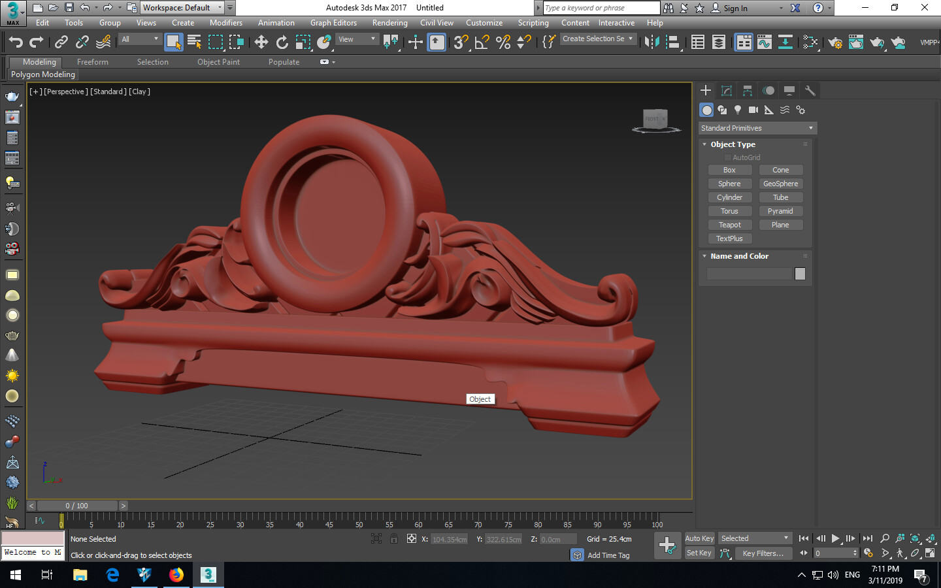Screen dimensions: 941x588
Task: Toggle Auto Key animation mode
Action: [699, 538]
